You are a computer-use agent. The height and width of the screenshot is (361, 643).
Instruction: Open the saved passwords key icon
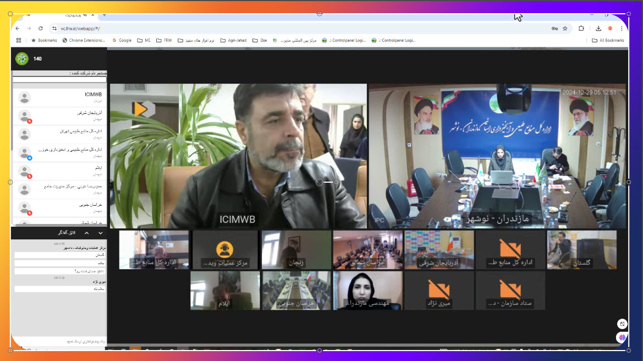[x=554, y=28]
